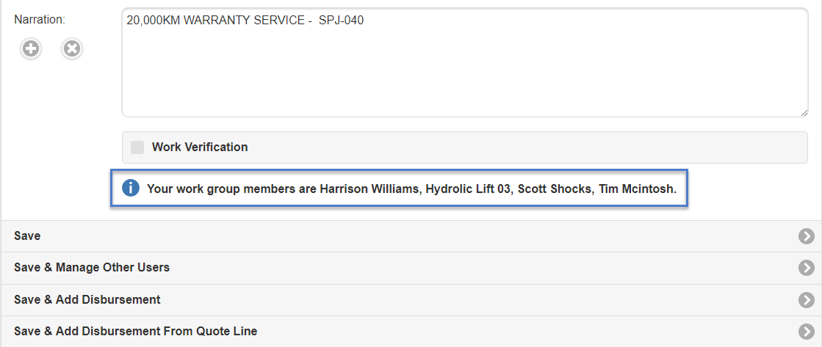Click the Work Verification label text
The width and height of the screenshot is (822, 347).
tap(200, 147)
